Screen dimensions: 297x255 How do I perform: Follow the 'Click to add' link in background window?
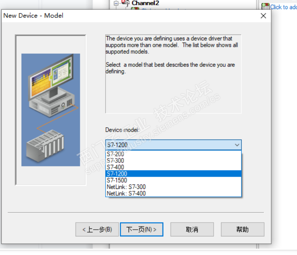[284, 7]
